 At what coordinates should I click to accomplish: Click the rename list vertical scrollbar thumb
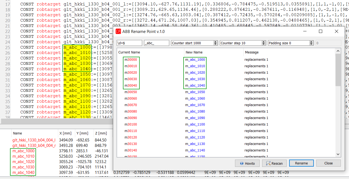338,70
